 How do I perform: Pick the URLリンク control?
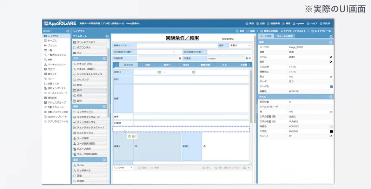pos(89,79)
